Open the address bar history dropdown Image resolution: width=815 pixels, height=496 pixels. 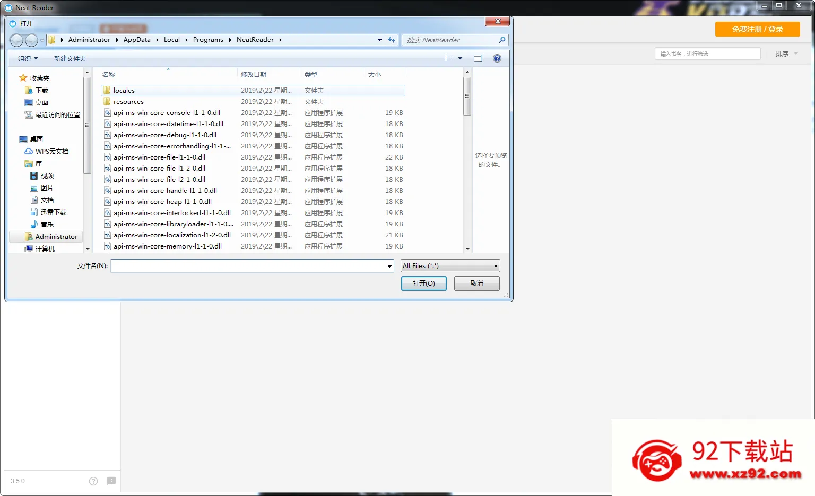[379, 40]
